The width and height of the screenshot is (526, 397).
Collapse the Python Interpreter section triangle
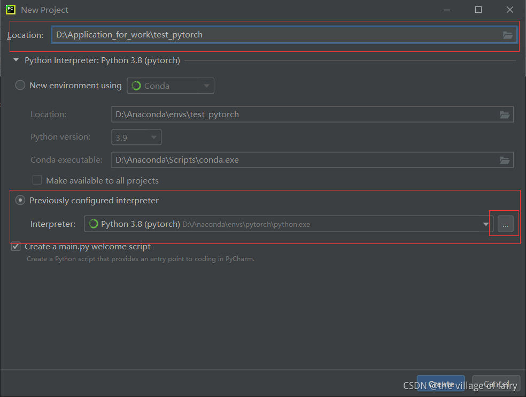pos(16,60)
